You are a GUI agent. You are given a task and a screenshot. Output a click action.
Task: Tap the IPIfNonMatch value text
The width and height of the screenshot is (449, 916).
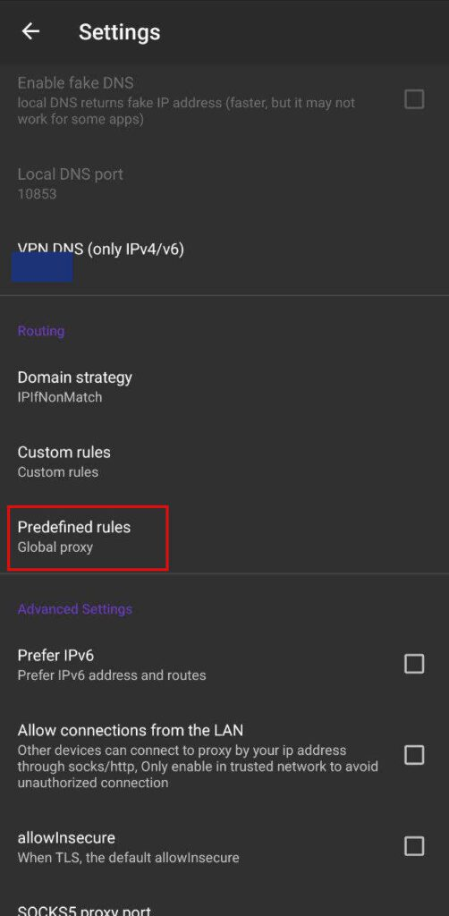(x=60, y=397)
